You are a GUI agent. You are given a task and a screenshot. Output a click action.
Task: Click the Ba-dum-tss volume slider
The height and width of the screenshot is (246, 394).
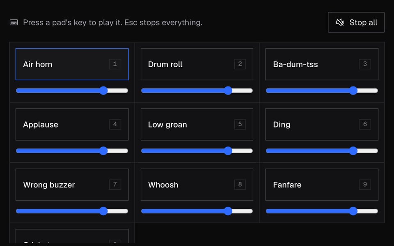pyautogui.click(x=322, y=91)
